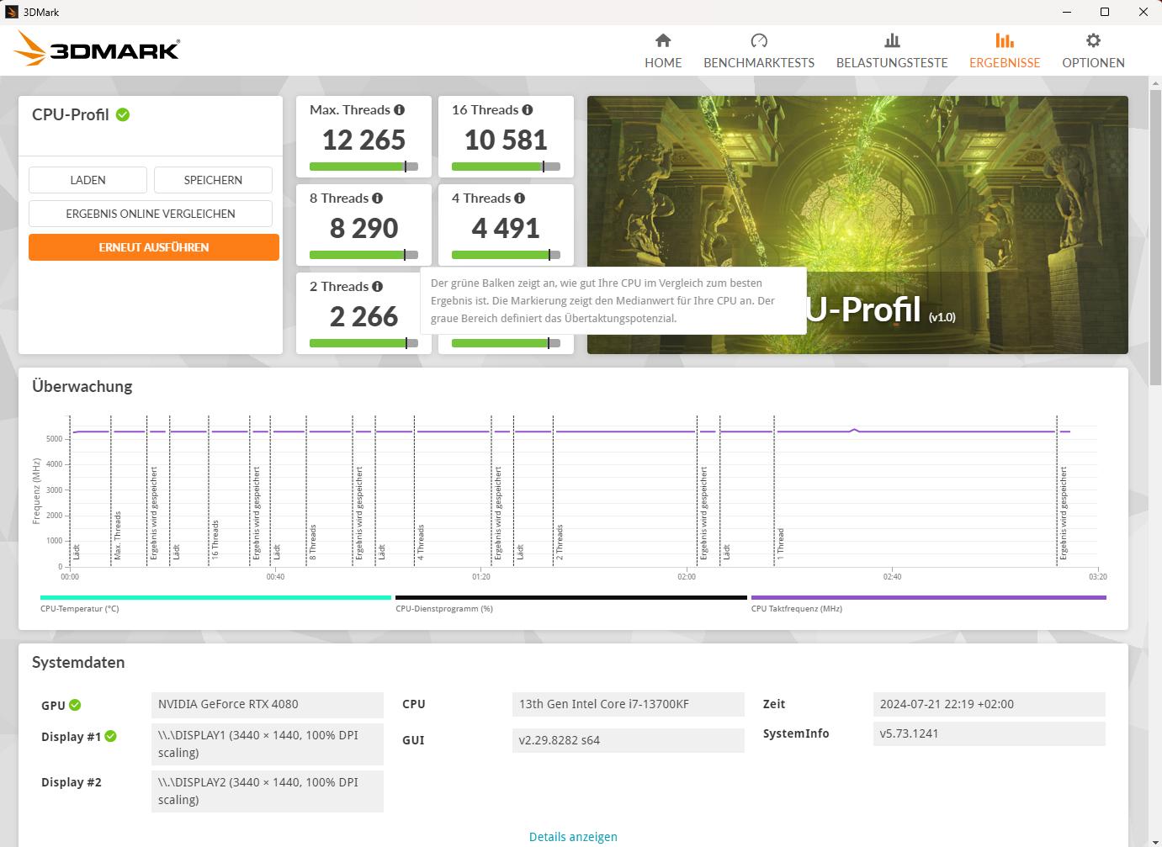Viewport: 1162px width, 847px height.
Task: Click the BELASTUNGSTESTE bar-chart icon
Action: pos(891,40)
